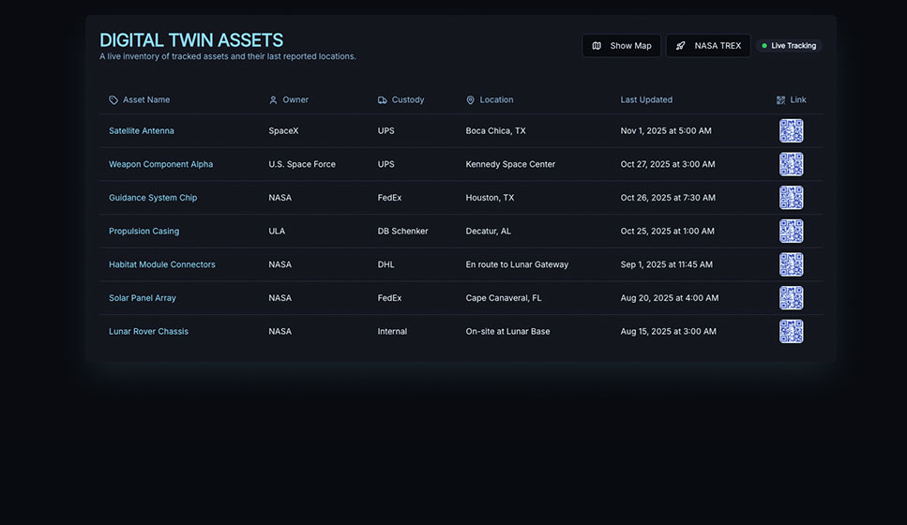
Task: Click the Guidance System Chip QR code
Action: pos(791,198)
